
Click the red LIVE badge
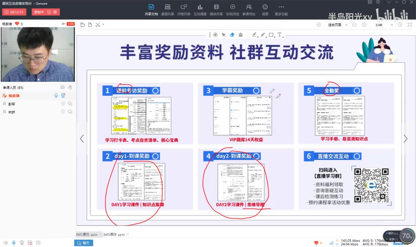[71, 24]
